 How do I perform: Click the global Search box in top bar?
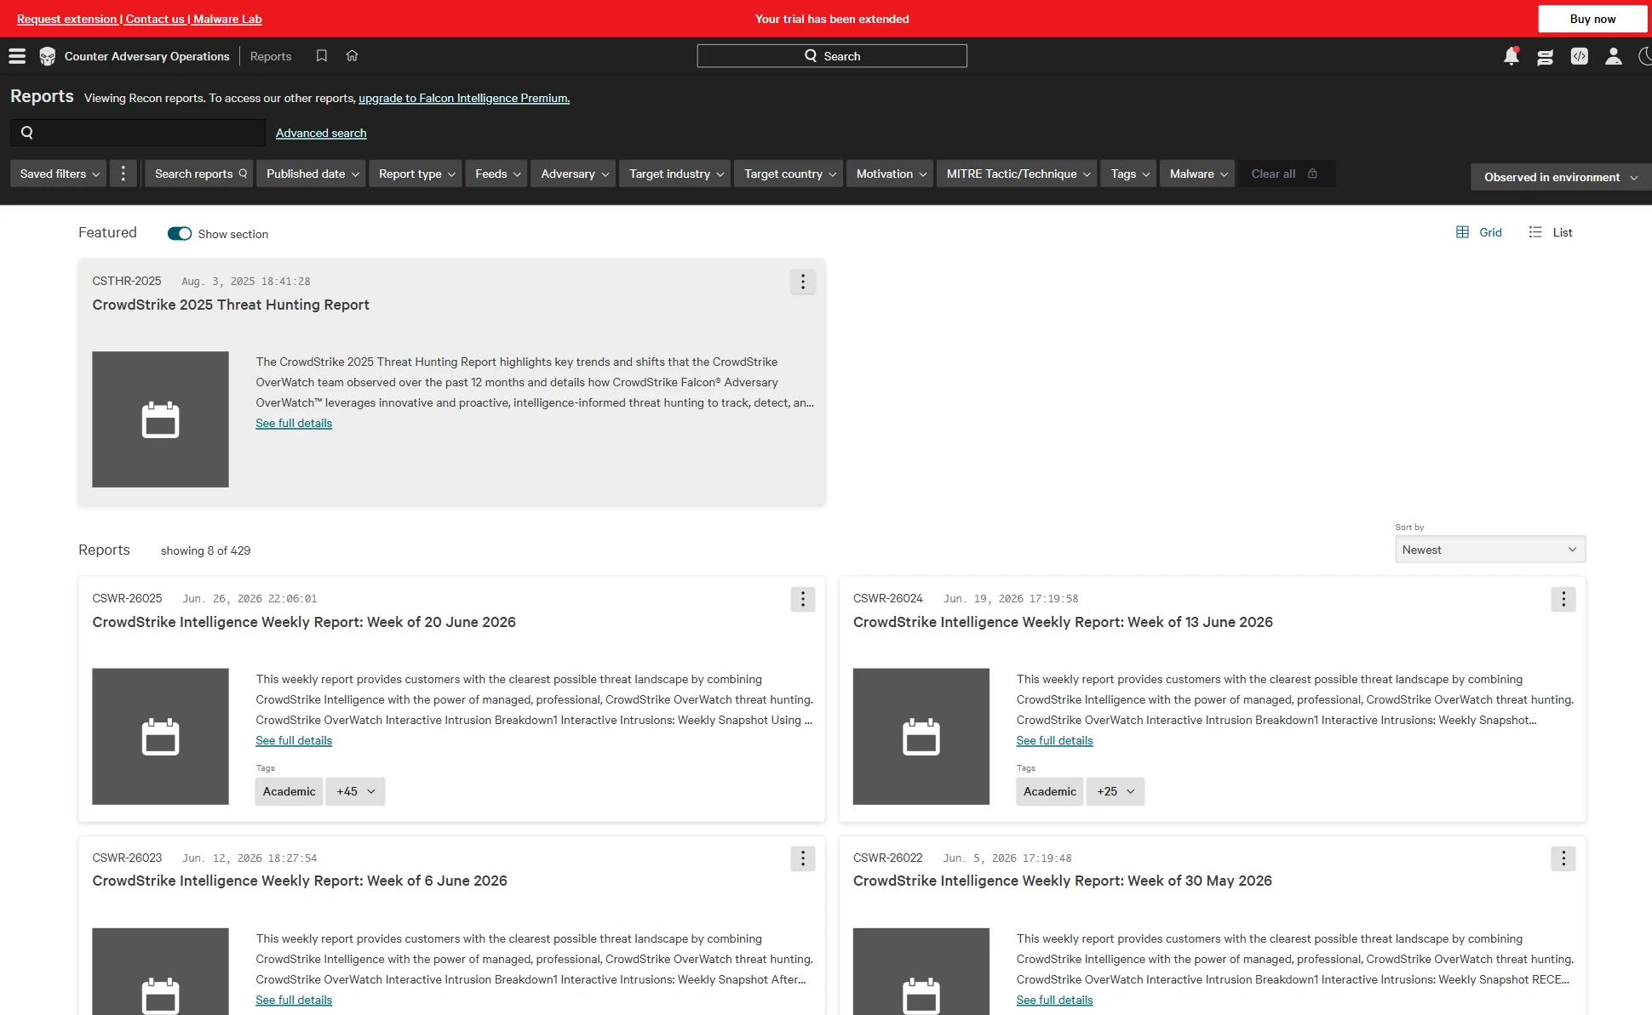pos(832,56)
